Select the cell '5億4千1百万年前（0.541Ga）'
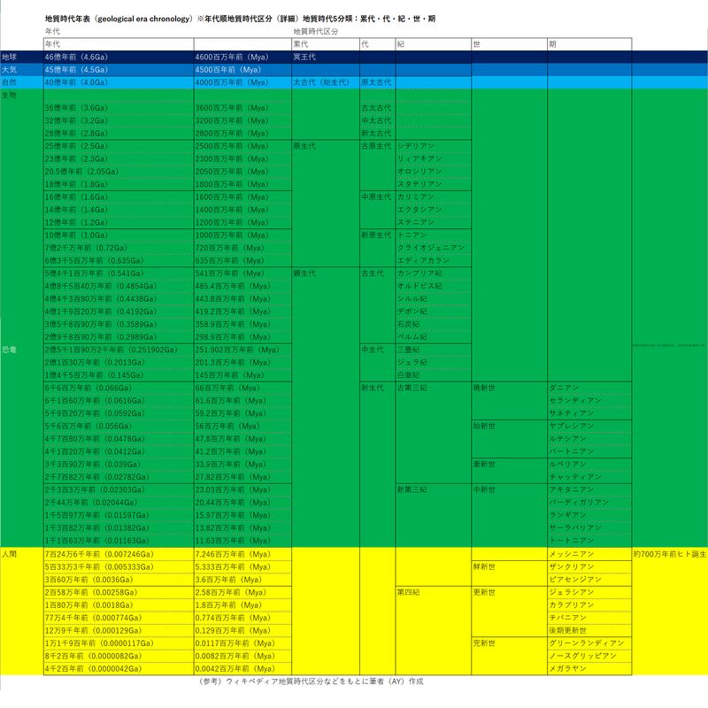708x708 pixels. click(95, 273)
